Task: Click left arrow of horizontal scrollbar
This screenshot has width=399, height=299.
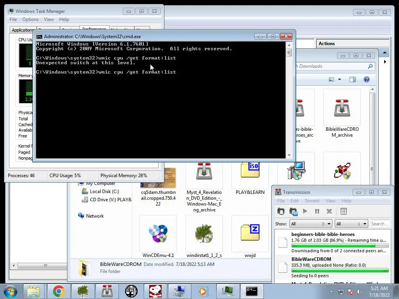Action: pyautogui.click(x=14, y=266)
